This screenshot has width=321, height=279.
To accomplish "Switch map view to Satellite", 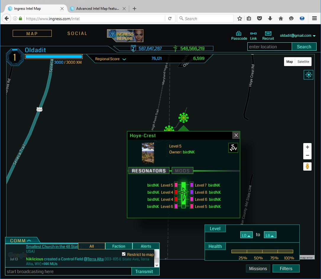I will click(x=303, y=62).
